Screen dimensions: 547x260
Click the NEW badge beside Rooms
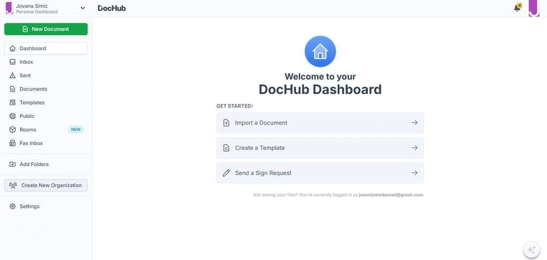tap(76, 130)
